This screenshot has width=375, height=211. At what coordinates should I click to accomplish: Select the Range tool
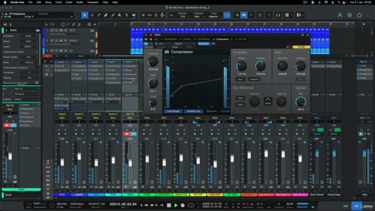pyautogui.click(x=92, y=15)
